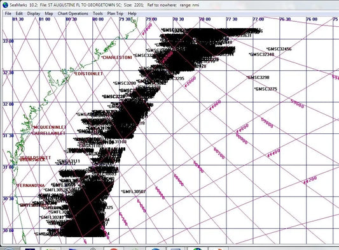This screenshot has width=339, height=250.
Task: Select the MCQUEENINLET waypoint marker
Action: [49, 127]
